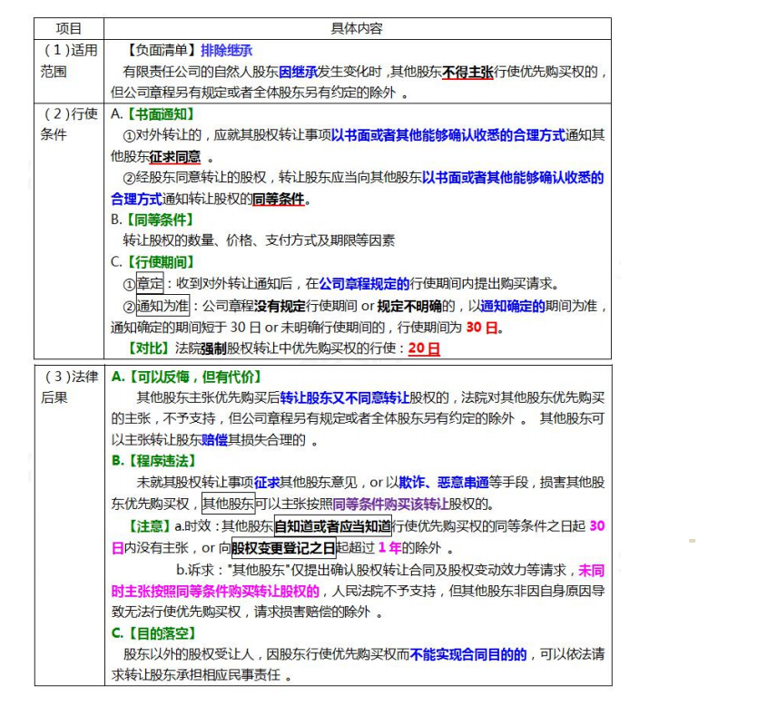Click the blue '不能实现合同目的的' text
The image size is (777, 706).
468,655
